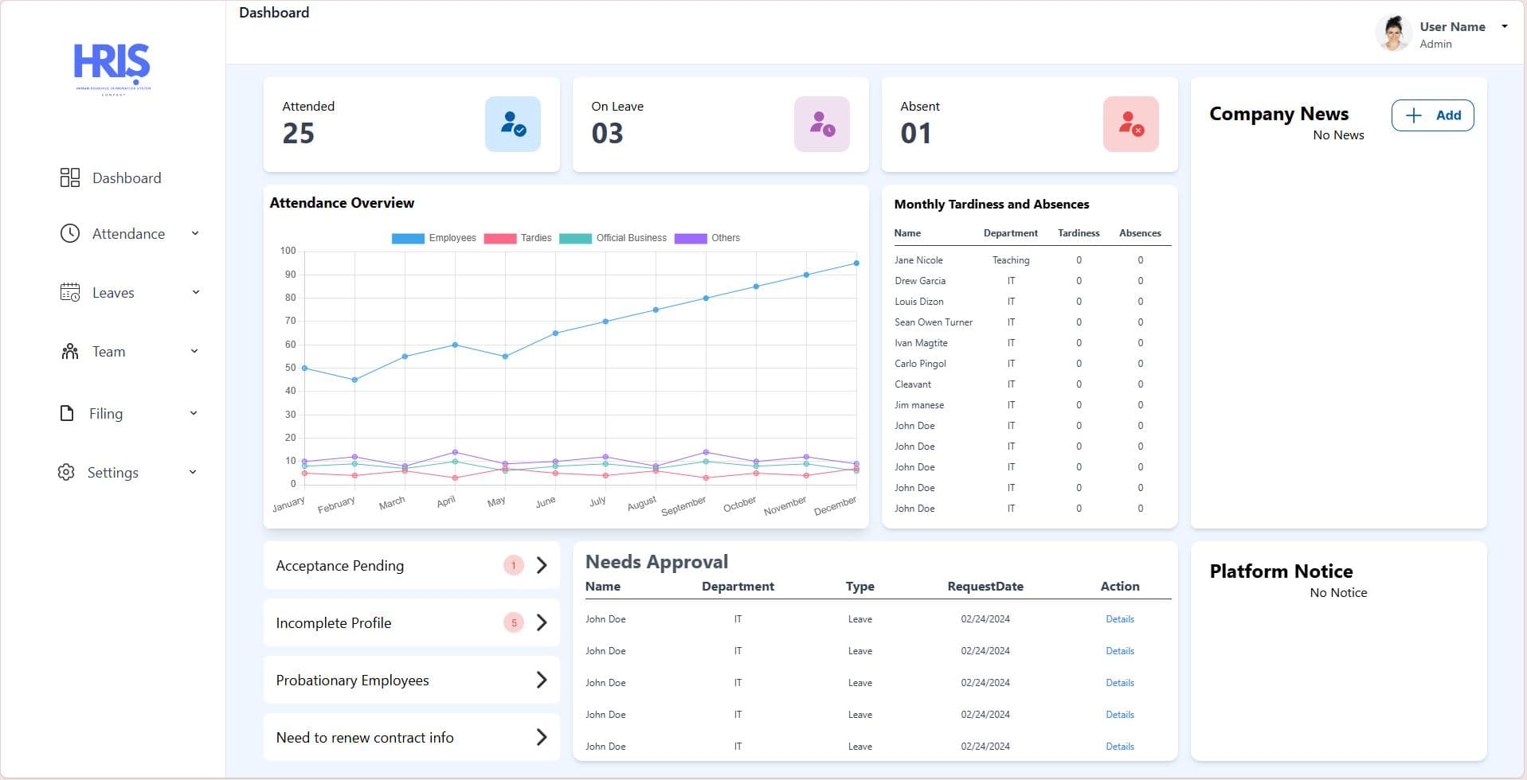The image size is (1527, 780).
Task: Click Jane Nicole in tardiness table
Action: pyautogui.click(x=918, y=260)
